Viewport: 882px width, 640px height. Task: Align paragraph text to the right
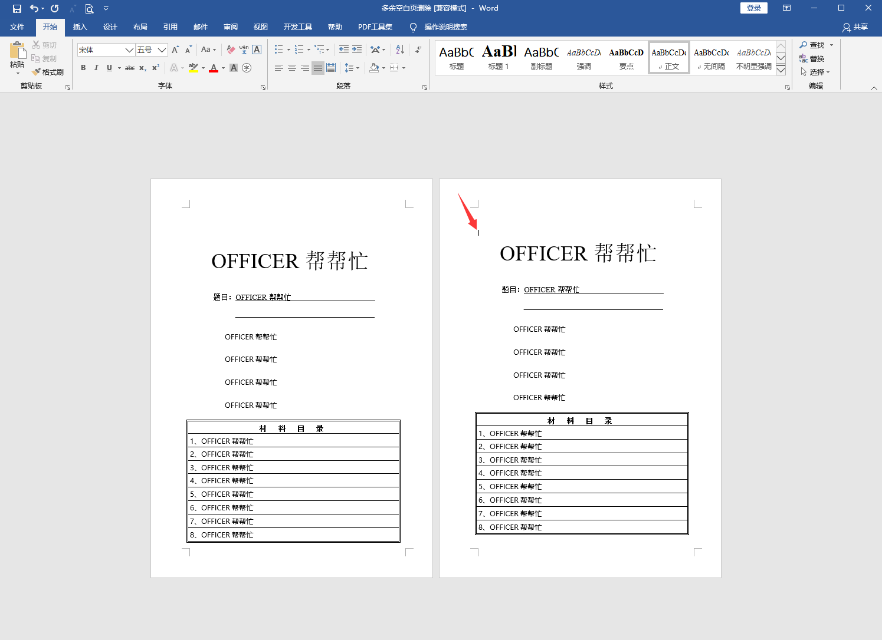pos(305,68)
